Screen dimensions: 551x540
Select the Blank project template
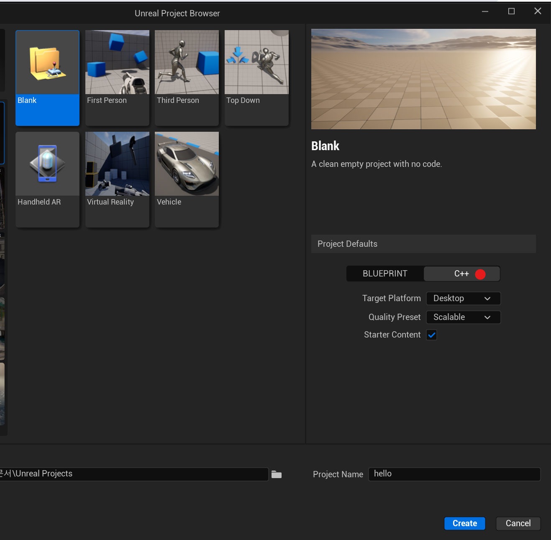(47, 78)
